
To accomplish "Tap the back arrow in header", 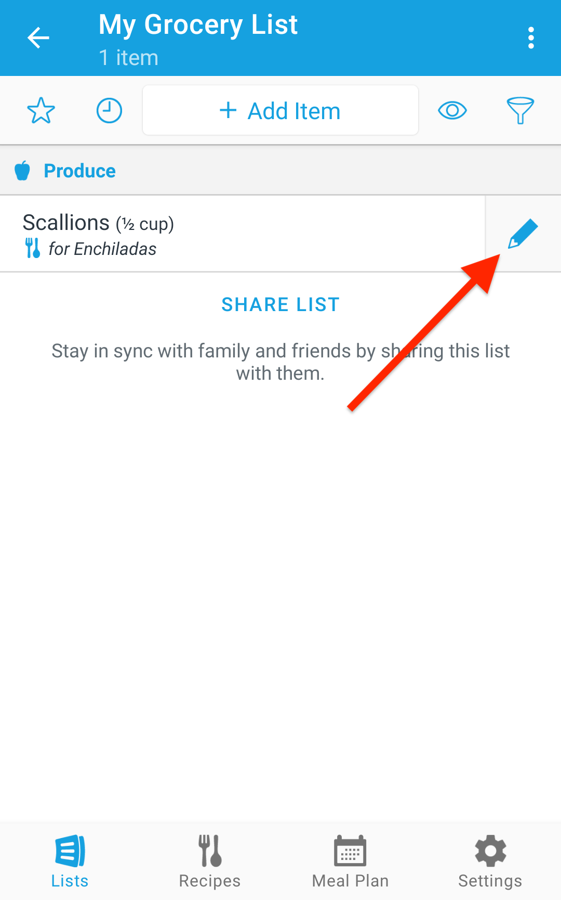I will [x=38, y=38].
